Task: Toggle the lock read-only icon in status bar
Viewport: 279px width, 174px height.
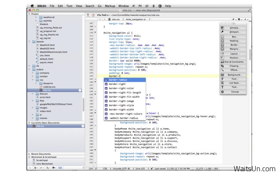Action: (152, 168)
